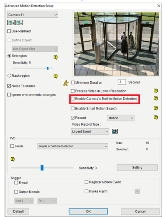Click help icon next to Enable Smart Motion Search
The image size is (165, 217).
[x=156, y=108]
